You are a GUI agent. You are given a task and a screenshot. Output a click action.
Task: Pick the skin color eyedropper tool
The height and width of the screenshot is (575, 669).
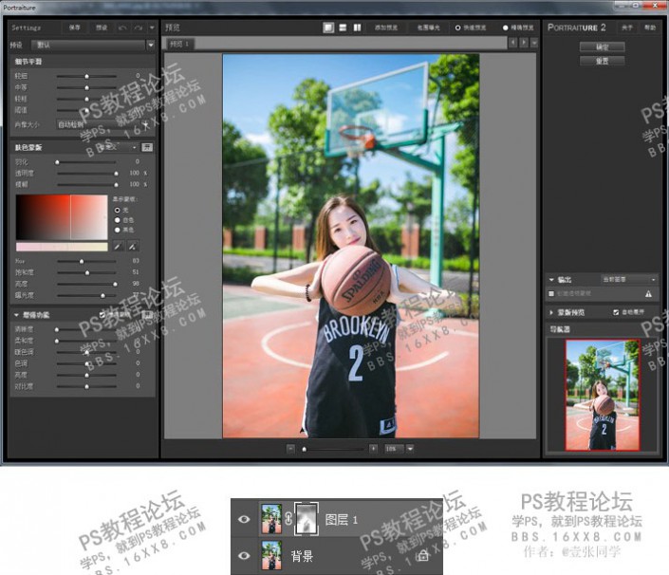click(119, 246)
